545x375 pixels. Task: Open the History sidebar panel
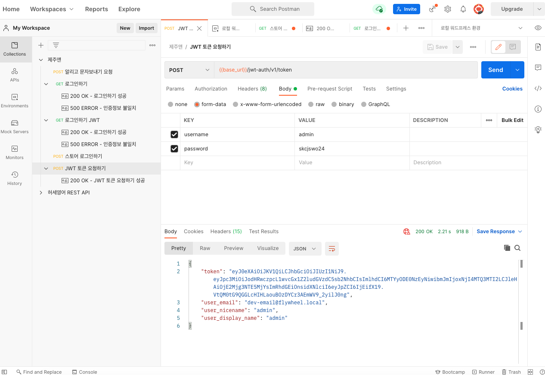[15, 178]
